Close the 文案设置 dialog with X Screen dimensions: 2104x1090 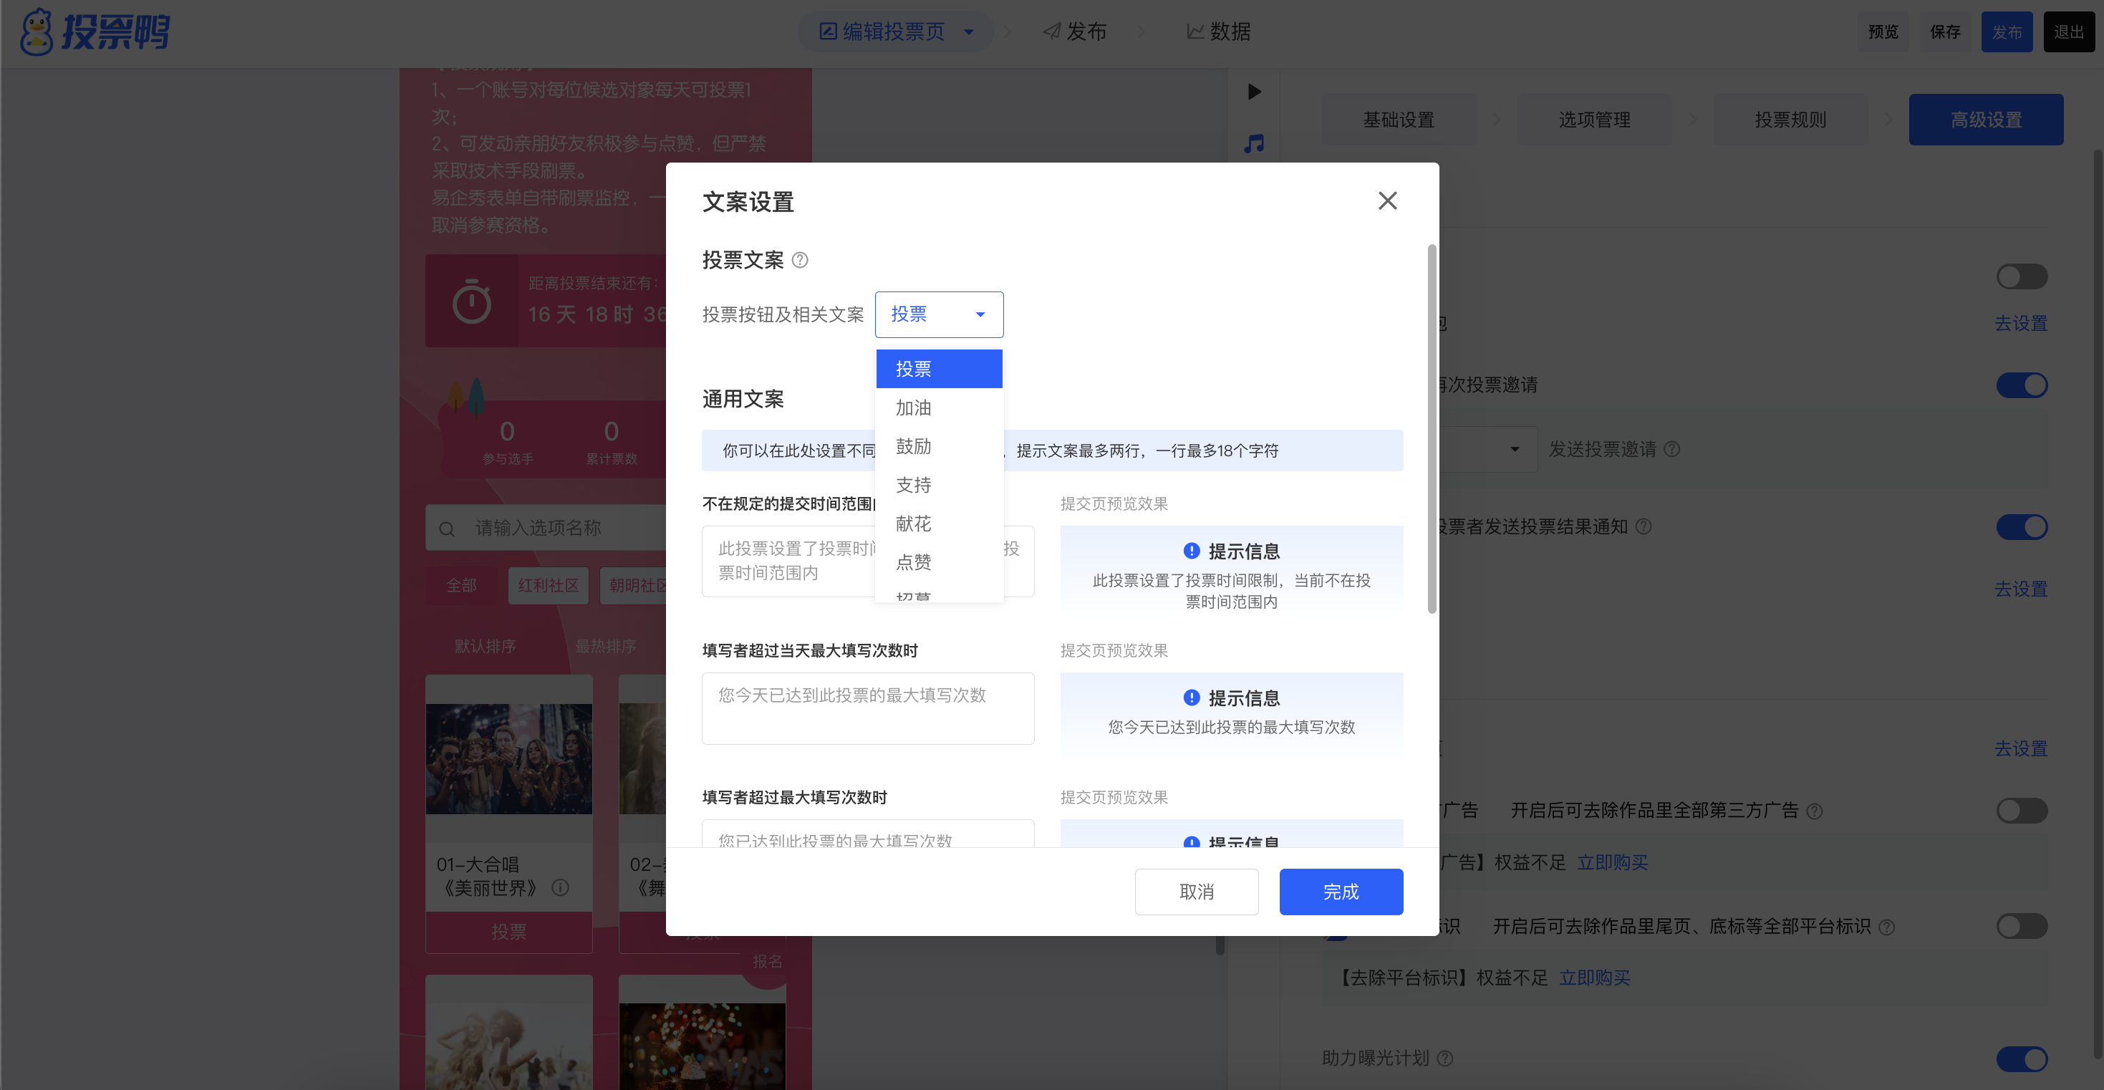(1387, 201)
